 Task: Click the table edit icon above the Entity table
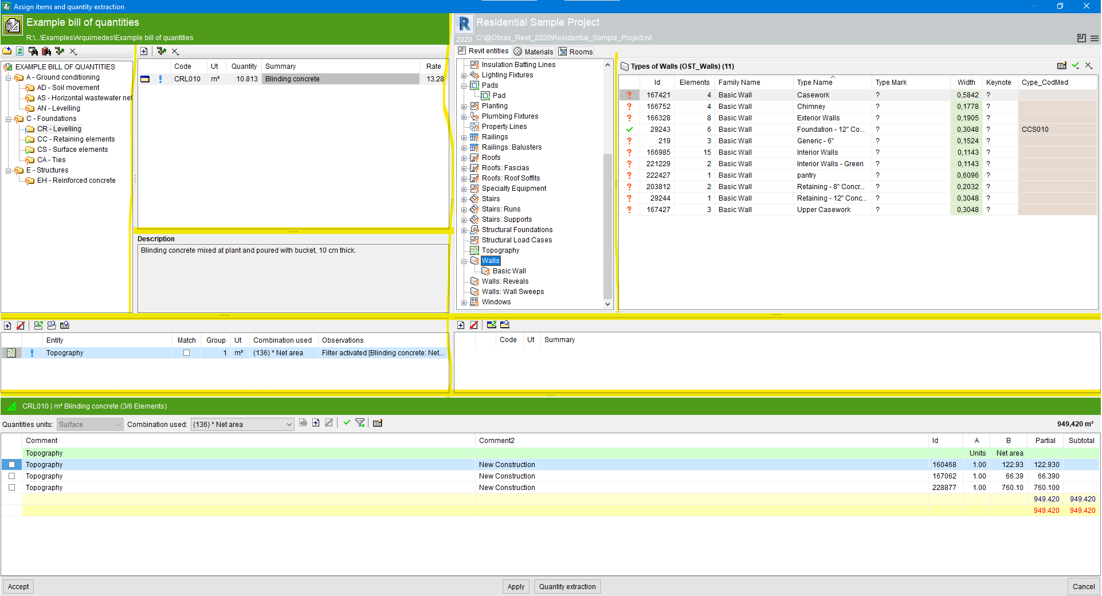point(65,326)
